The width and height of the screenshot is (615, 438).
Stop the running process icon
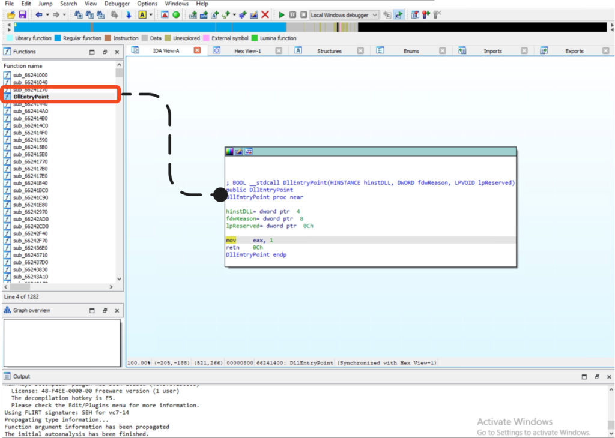coord(304,14)
